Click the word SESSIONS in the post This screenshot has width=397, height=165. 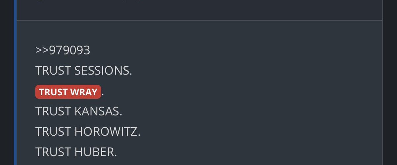[103, 71]
